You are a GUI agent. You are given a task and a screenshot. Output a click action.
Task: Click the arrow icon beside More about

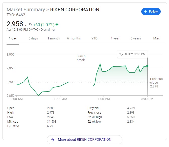click(x=52, y=139)
